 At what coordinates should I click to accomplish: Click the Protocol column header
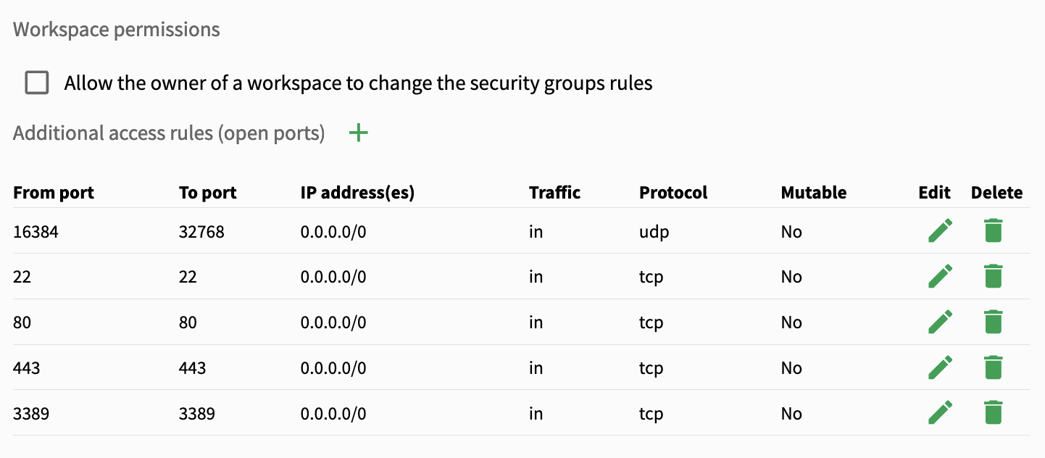673,193
